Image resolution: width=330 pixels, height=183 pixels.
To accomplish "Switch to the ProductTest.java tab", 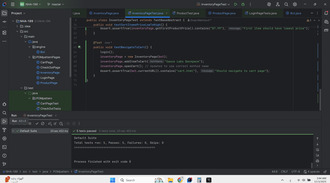I will click(x=188, y=13).
